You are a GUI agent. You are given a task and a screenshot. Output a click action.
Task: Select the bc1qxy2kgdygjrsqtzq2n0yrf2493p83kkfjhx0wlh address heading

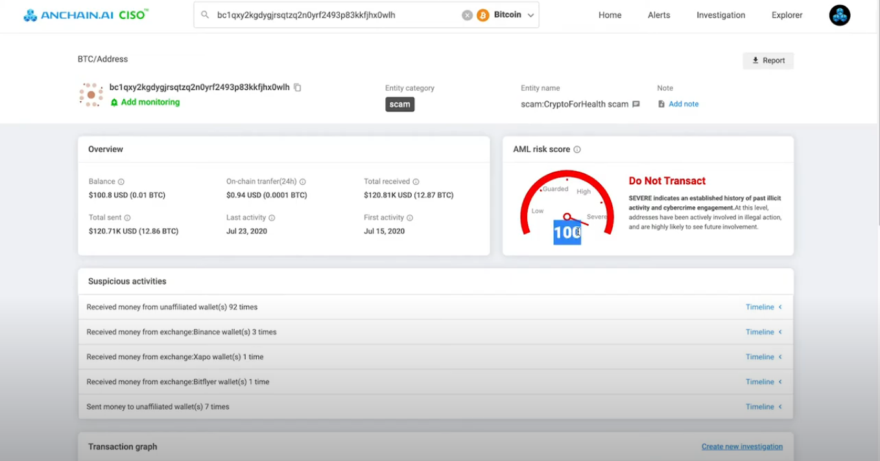point(200,88)
